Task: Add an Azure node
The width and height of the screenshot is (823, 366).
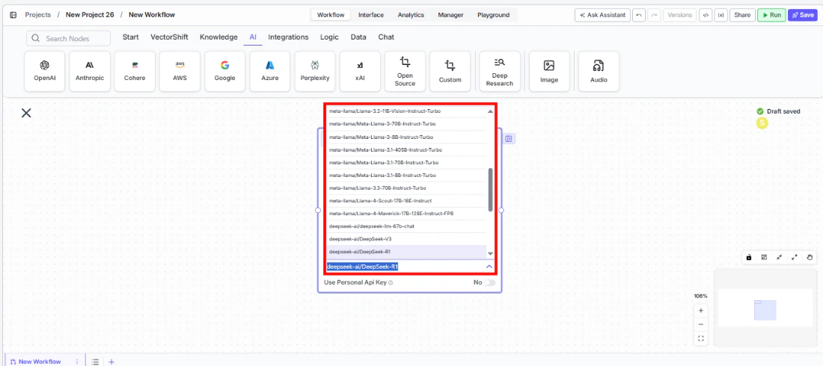Action: point(270,71)
